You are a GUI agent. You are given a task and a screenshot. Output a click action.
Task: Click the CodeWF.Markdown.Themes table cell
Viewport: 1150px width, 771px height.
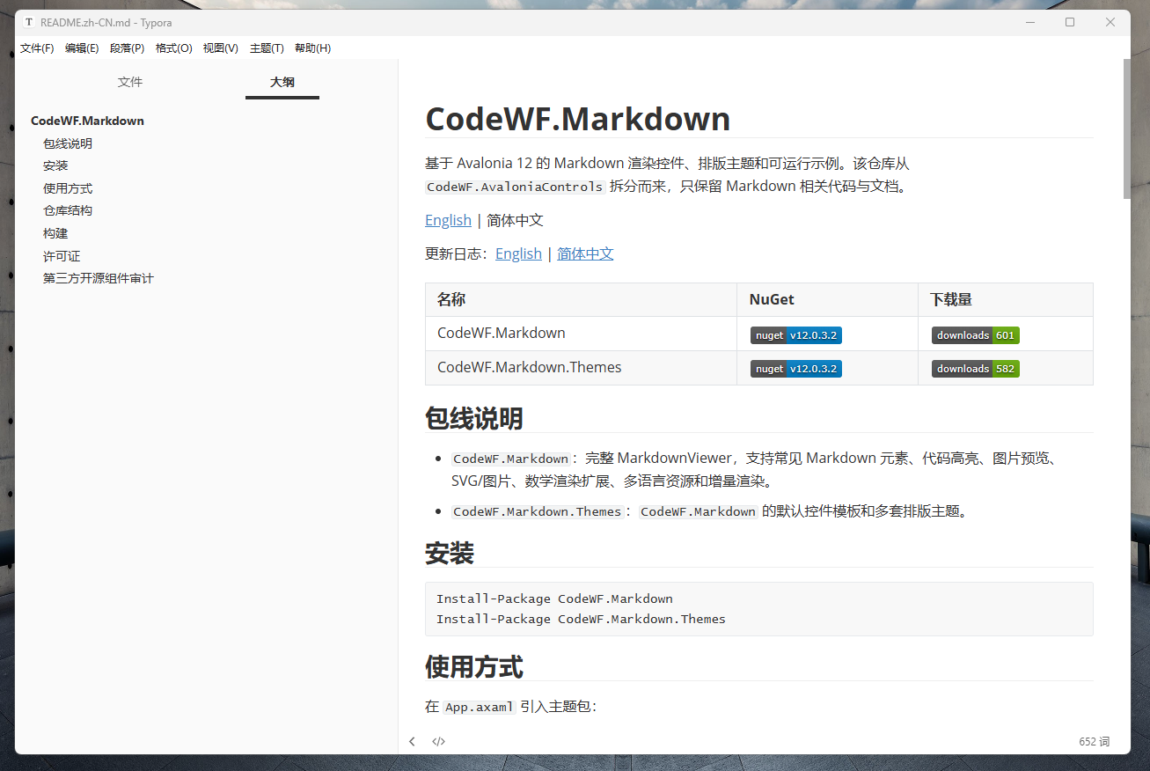[581, 367]
